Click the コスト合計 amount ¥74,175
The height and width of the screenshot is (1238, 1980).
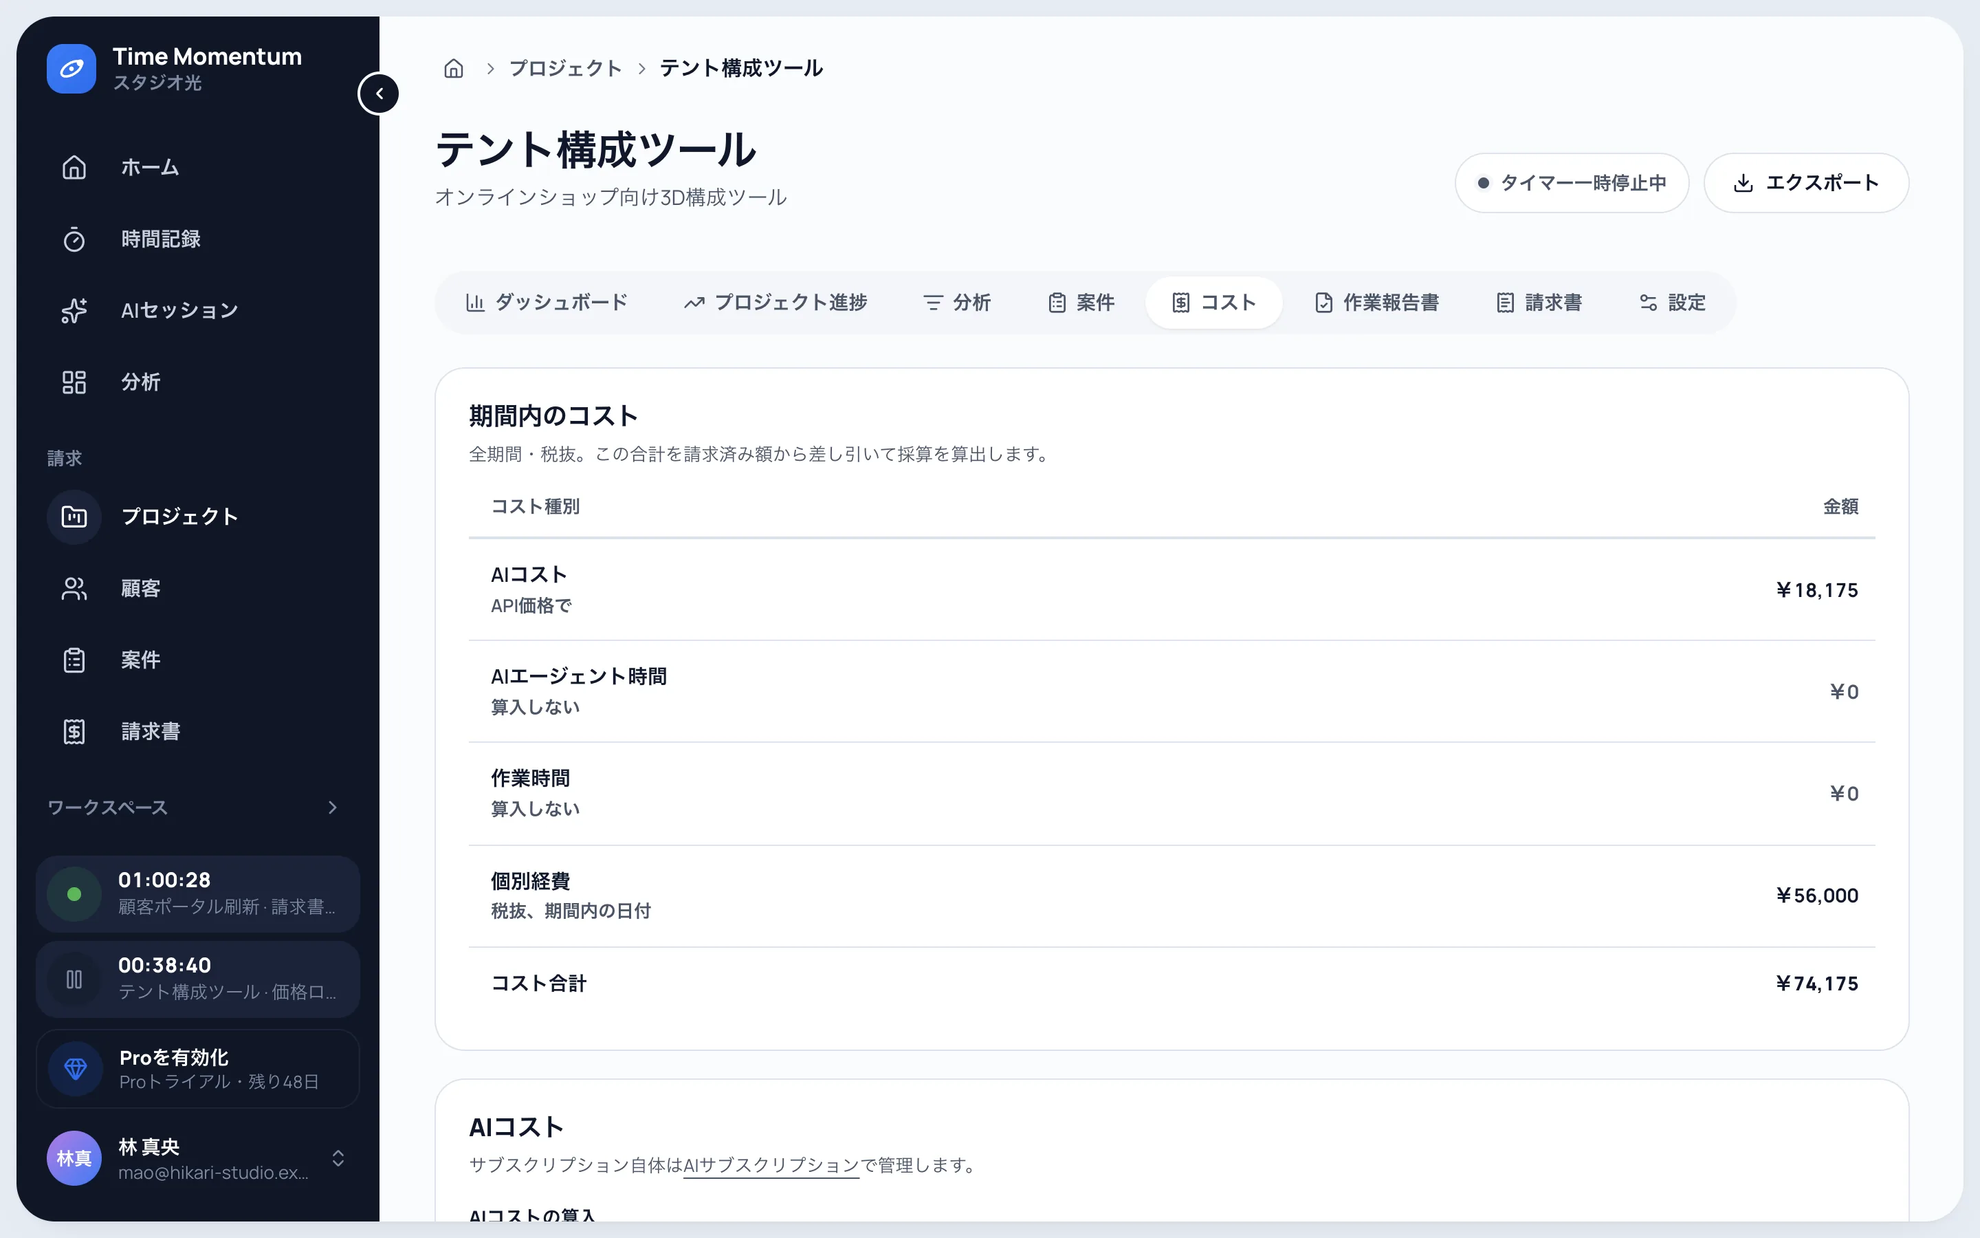[1816, 984]
